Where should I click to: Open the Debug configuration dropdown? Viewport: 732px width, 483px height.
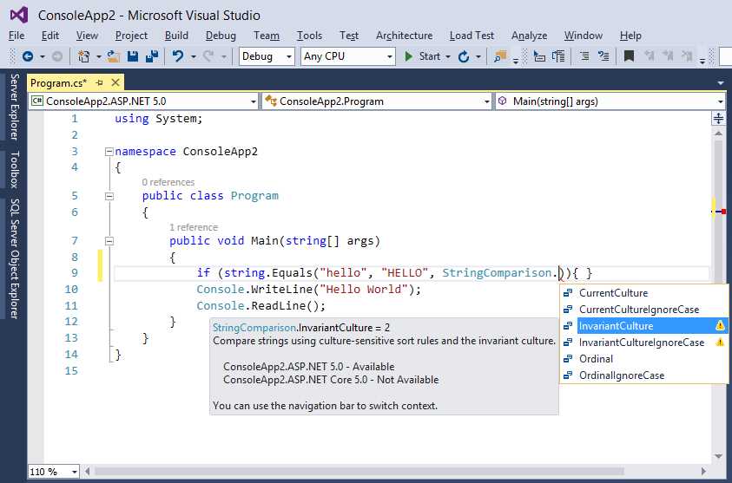(x=289, y=56)
